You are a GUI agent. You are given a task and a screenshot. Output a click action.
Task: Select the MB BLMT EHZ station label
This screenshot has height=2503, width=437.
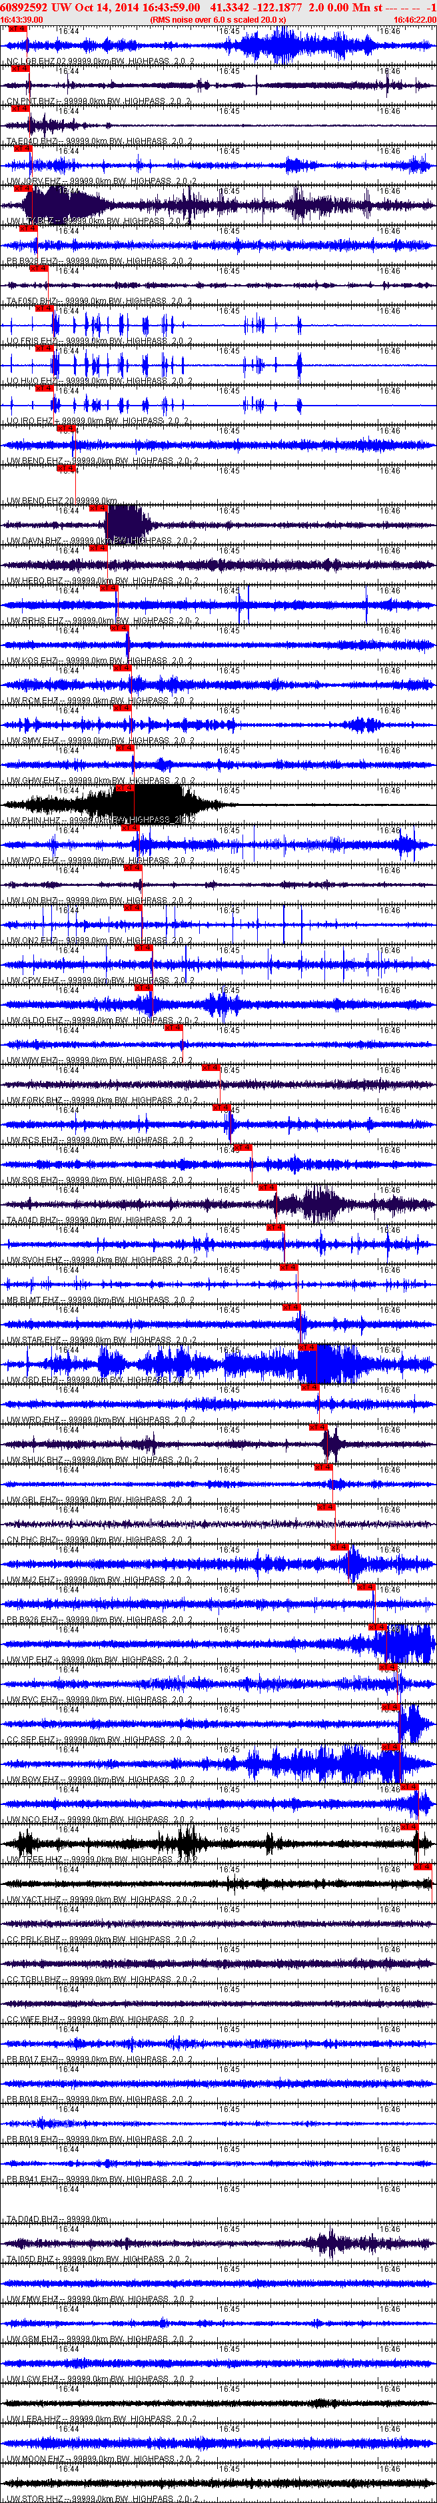[x=102, y=1299]
